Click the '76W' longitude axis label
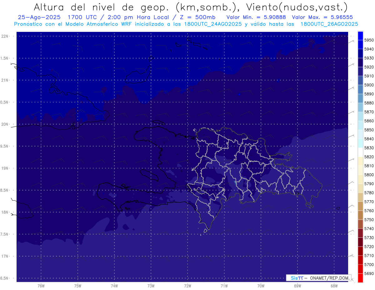Image resolution: width=375 pixels, height=290 pixels. 41,286
